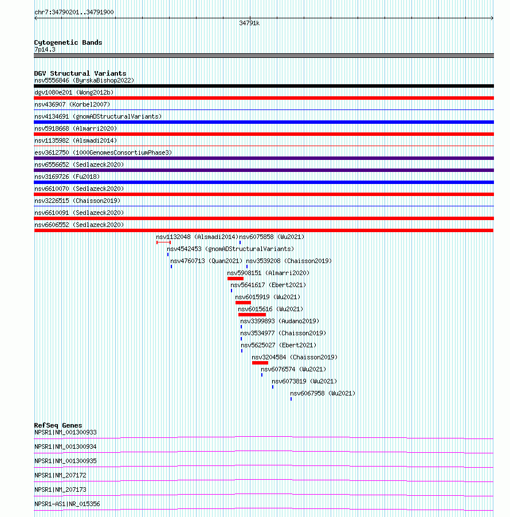The height and width of the screenshot is (517, 510).
Task: Select nsv3169726 (Fu2018) label
Action: coord(67,177)
